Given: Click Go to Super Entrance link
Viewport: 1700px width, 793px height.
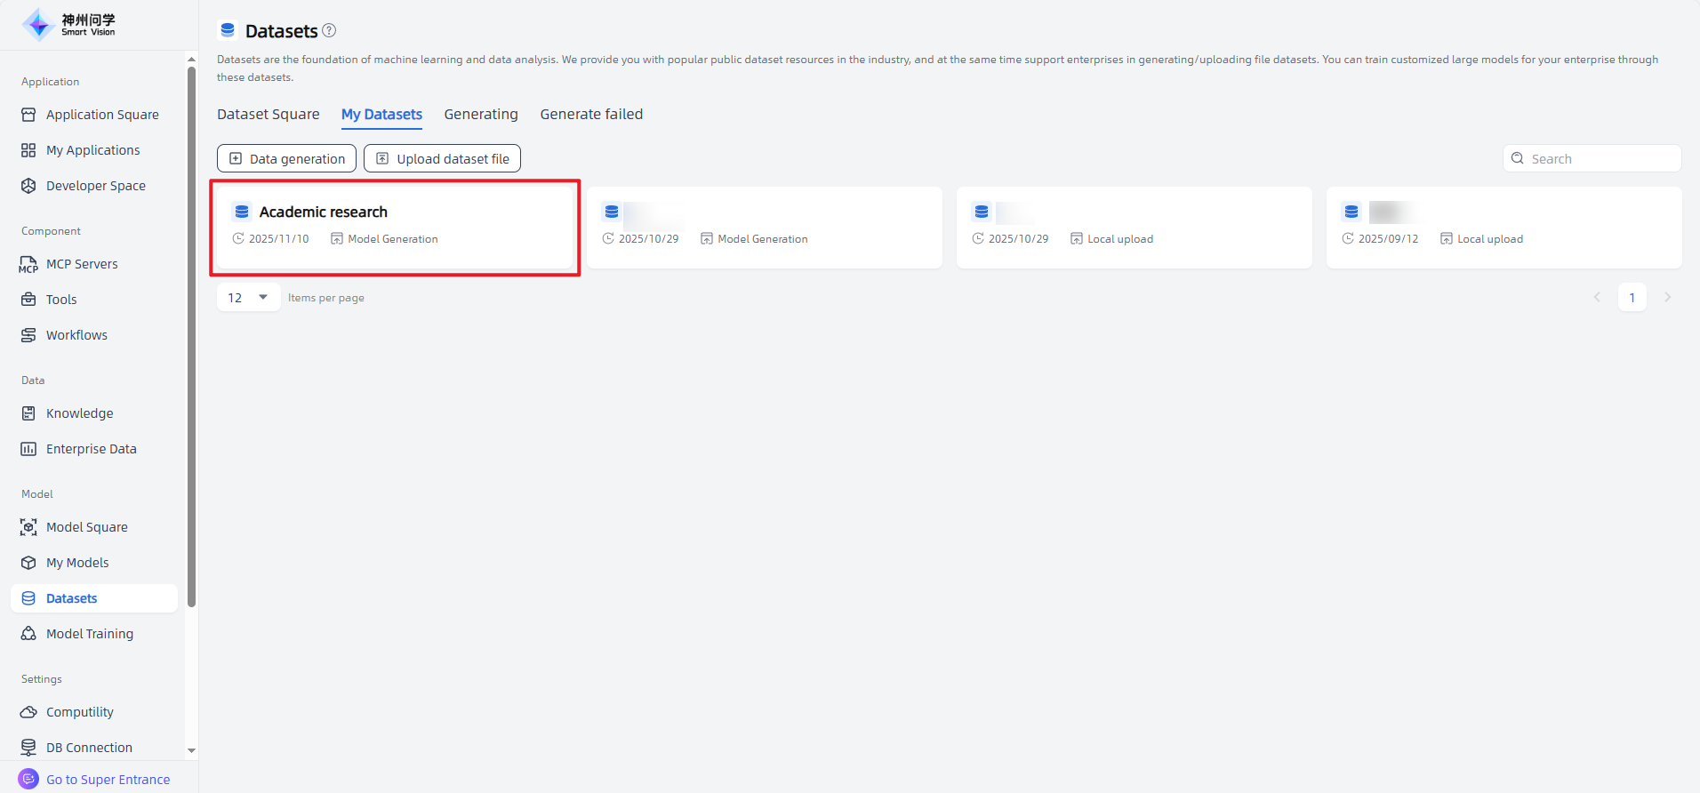Looking at the screenshot, I should tap(108, 780).
